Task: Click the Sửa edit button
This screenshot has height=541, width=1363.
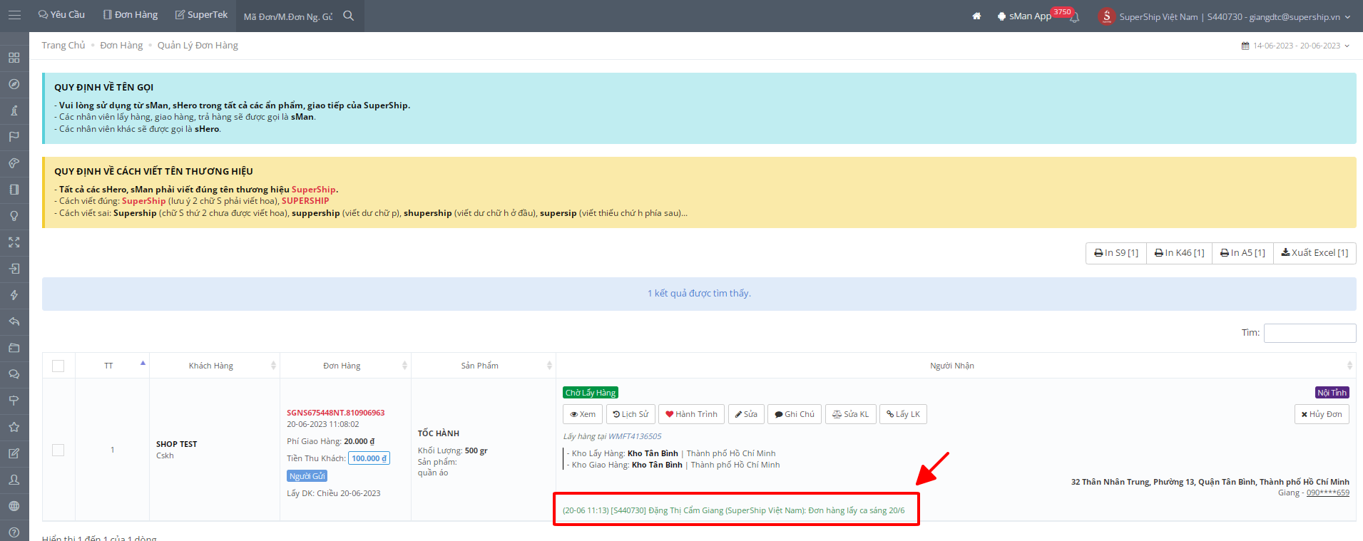Action: [x=746, y=414]
